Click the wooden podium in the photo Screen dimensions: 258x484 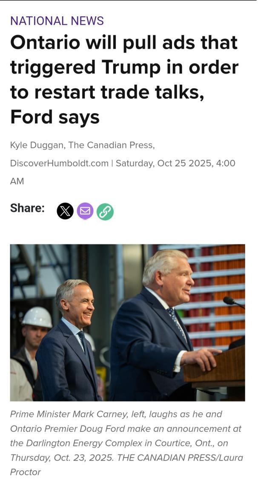pyautogui.click(x=215, y=367)
